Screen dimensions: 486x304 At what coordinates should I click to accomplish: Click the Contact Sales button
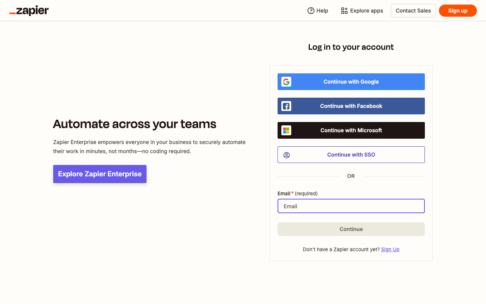[x=413, y=11]
